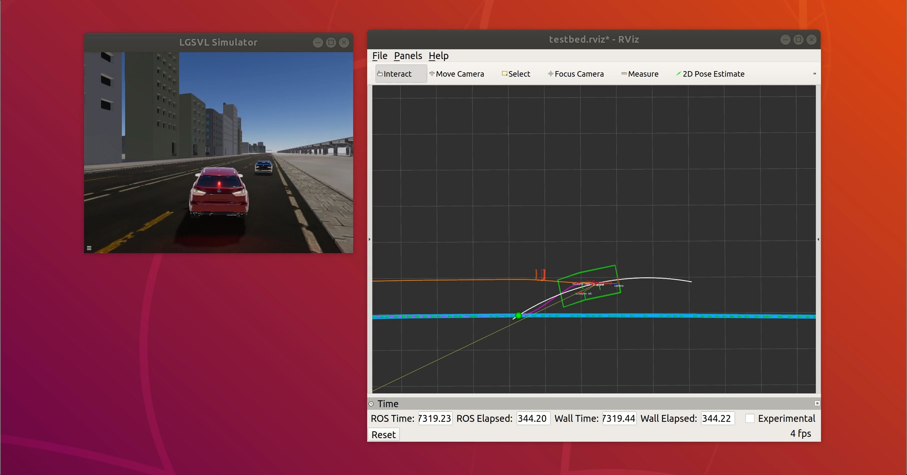Viewport: 907px width, 475px height.
Task: Close the Time panel
Action: click(817, 404)
